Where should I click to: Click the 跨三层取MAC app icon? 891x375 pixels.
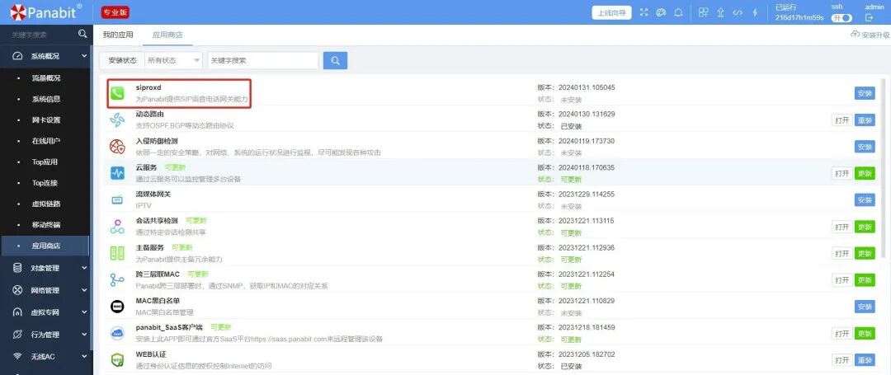tap(117, 280)
